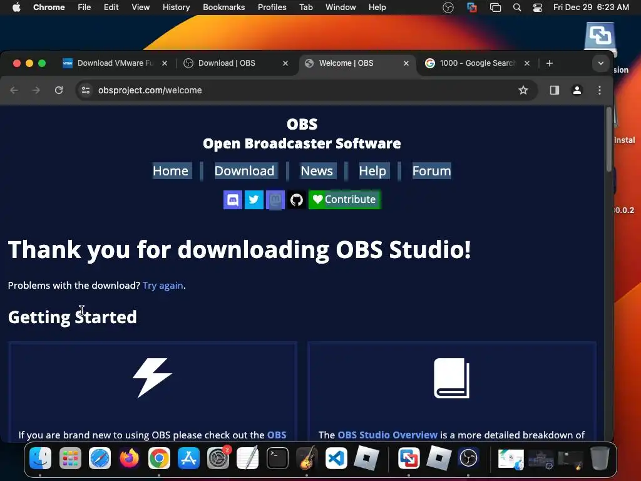This screenshot has height=481, width=641.
Task: Open the OBS Mastodon icon link
Action: point(275,200)
